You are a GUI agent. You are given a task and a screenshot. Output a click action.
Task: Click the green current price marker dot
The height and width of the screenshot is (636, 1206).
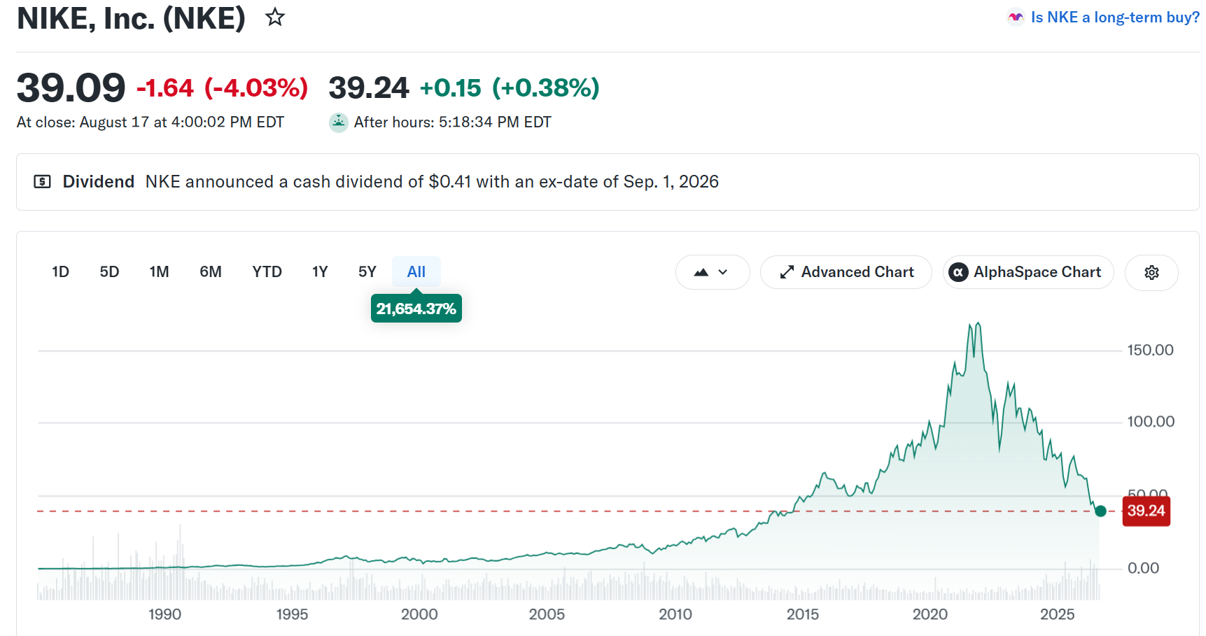pos(1100,511)
